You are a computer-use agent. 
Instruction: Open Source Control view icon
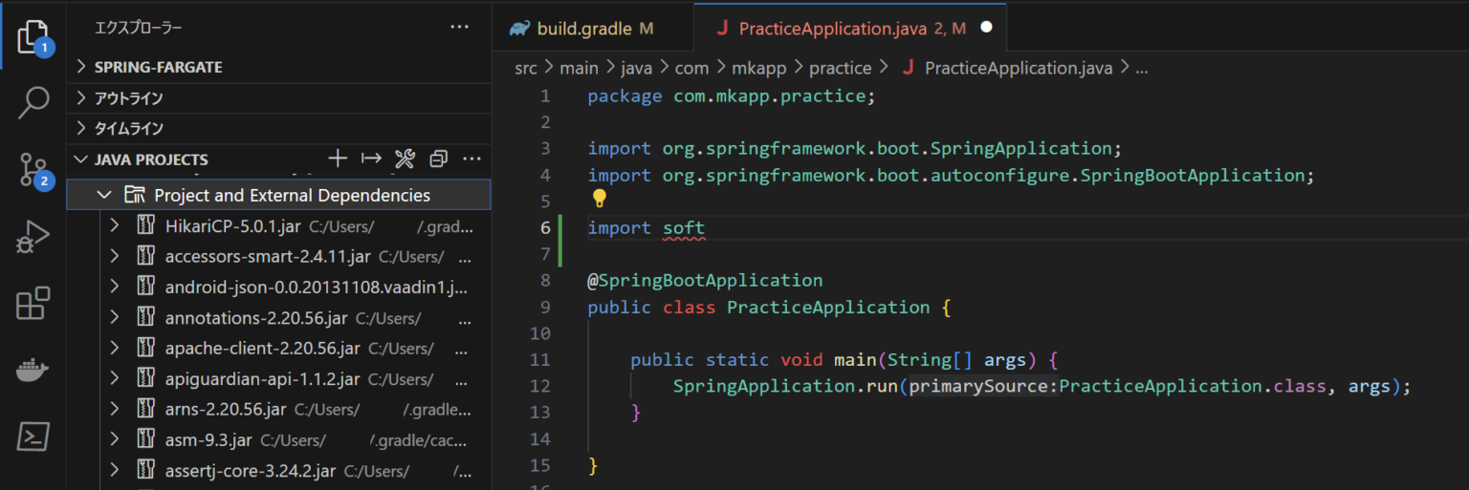point(33,170)
